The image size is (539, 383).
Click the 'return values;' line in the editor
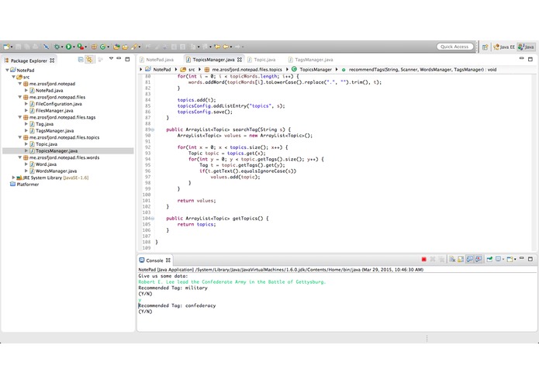click(197, 201)
